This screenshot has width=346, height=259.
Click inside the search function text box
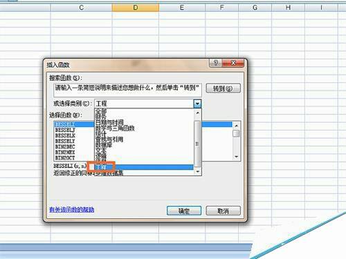click(127, 90)
